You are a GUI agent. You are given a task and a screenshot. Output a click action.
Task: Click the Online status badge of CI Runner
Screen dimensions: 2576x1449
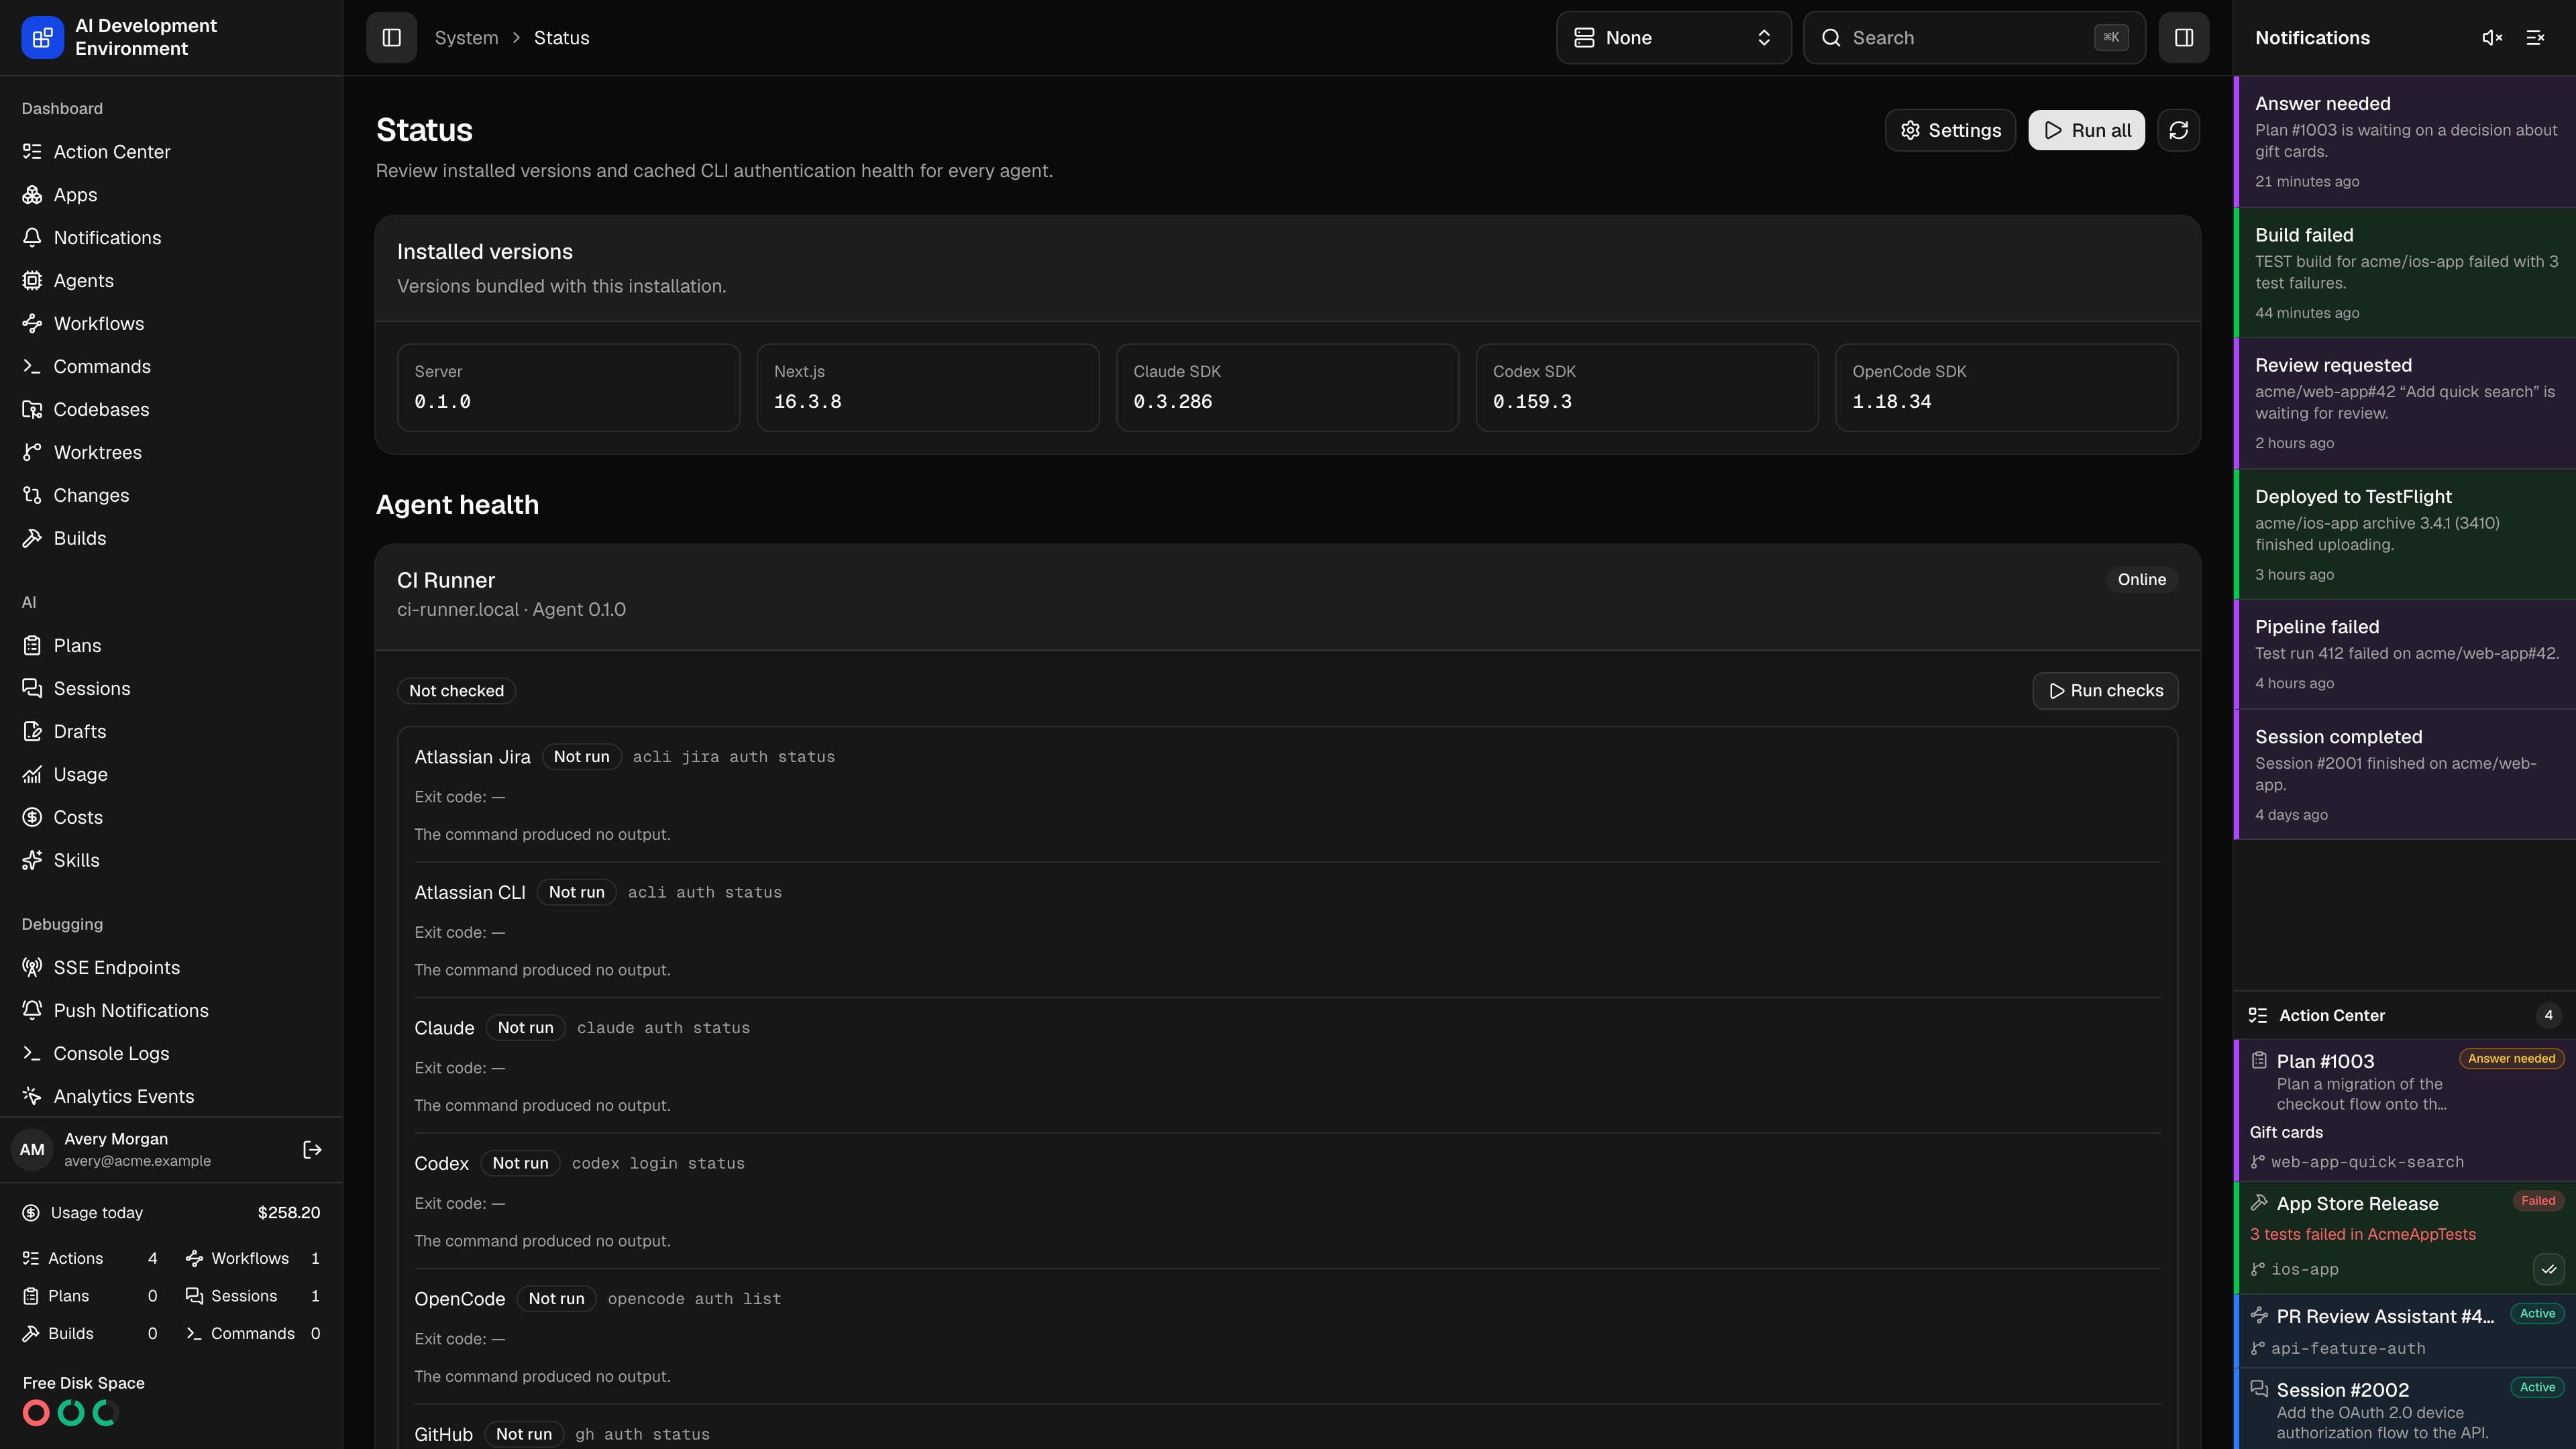2141,580
